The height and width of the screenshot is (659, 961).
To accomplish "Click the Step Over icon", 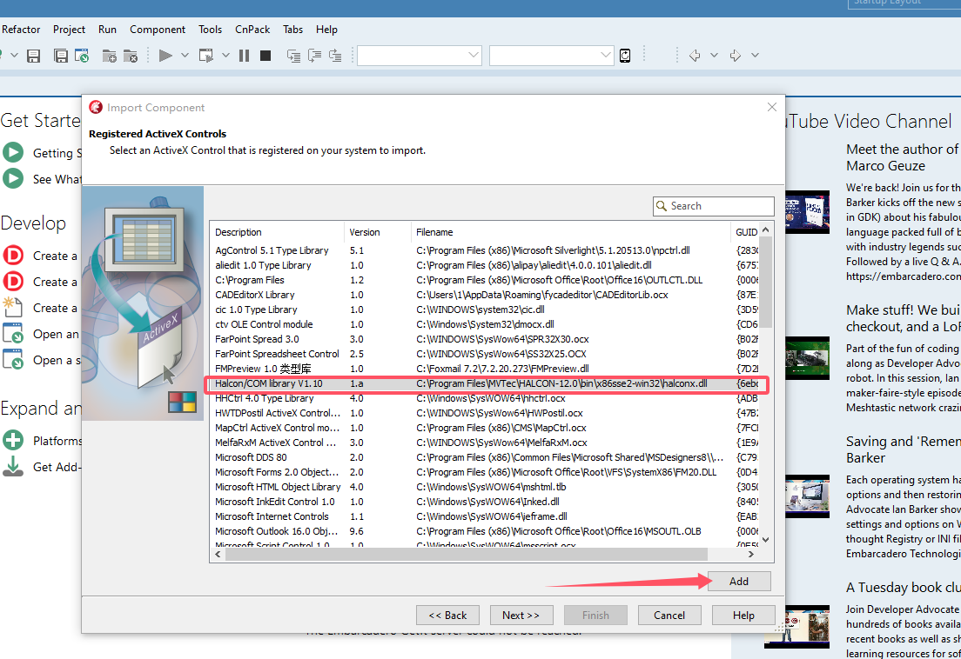I will point(314,56).
